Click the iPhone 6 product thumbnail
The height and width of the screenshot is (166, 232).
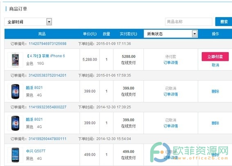pos(16,60)
